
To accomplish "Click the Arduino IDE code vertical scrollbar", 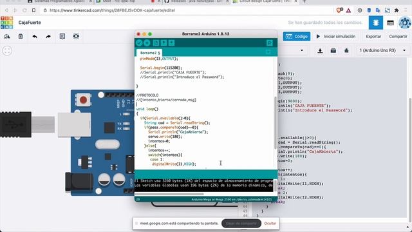I will (276, 123).
